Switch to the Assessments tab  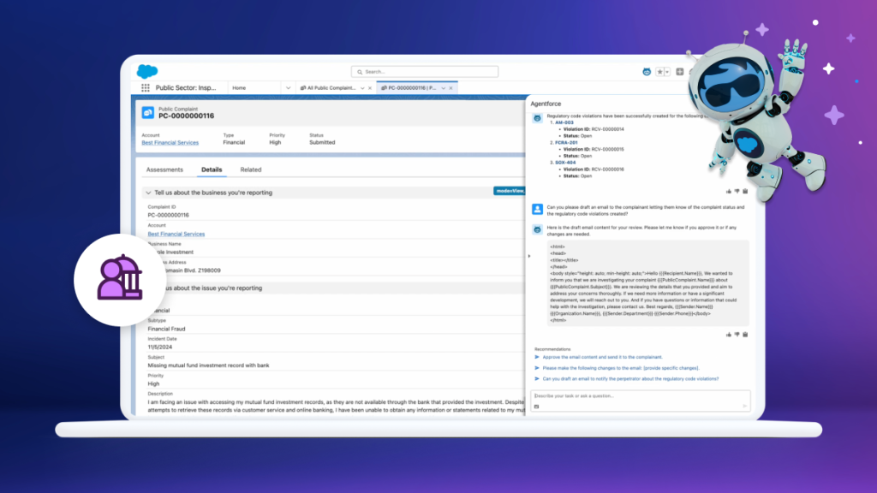(164, 169)
